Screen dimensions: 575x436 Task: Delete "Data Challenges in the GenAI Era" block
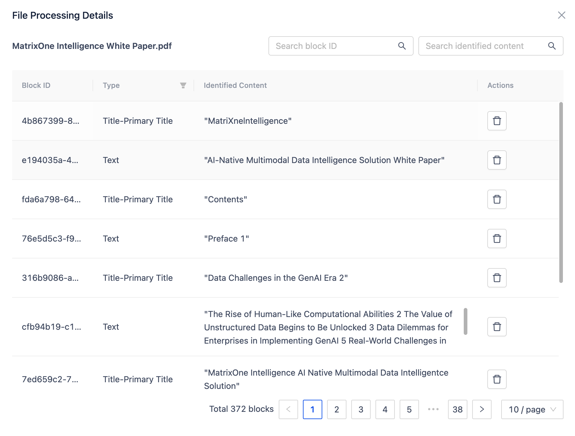point(497,278)
